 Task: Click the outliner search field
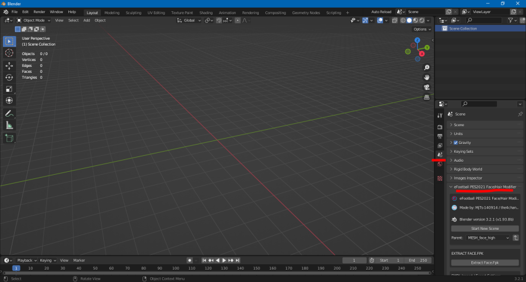pyautogui.click(x=484, y=20)
